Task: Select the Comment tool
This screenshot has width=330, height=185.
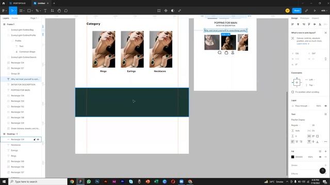Action: coord(66,10)
